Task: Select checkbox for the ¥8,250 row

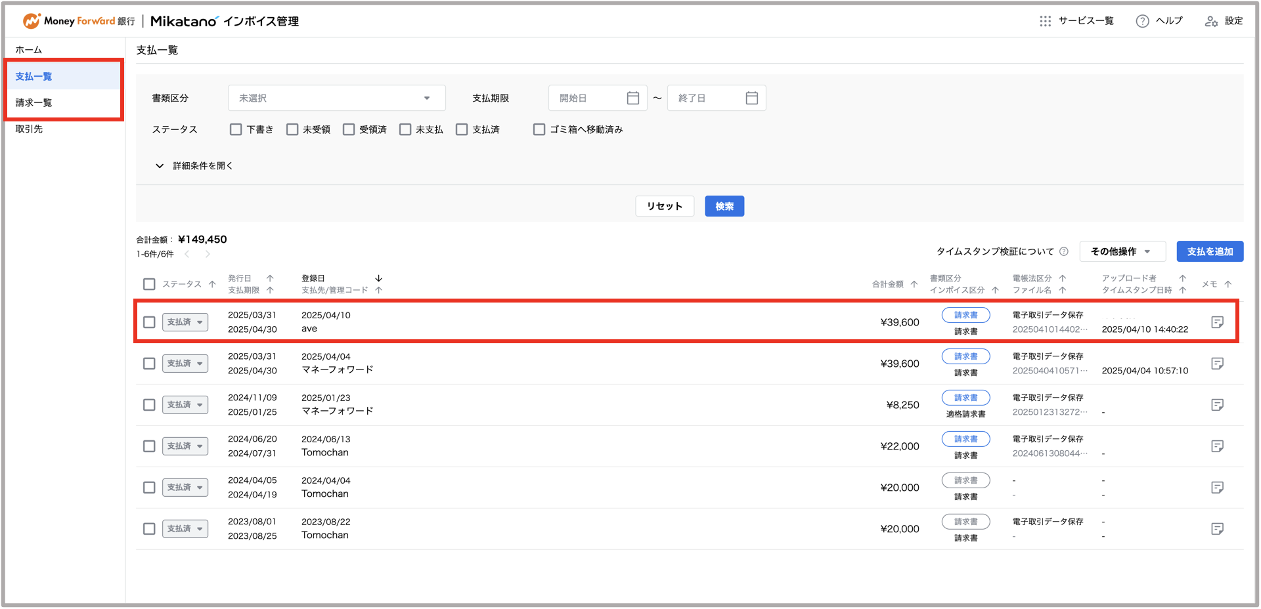Action: point(149,405)
